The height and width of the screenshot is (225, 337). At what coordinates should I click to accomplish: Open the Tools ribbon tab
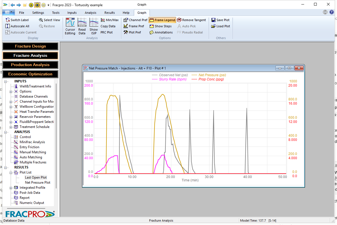pos(56,13)
